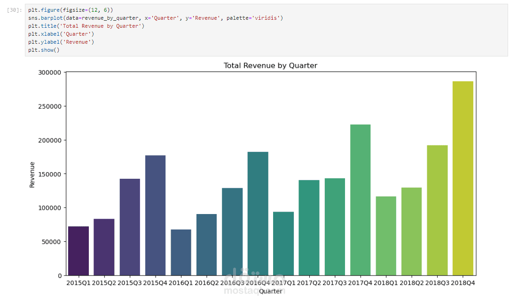Select the 2018Q4 bar in chart
The height and width of the screenshot is (302, 510).
[463, 179]
